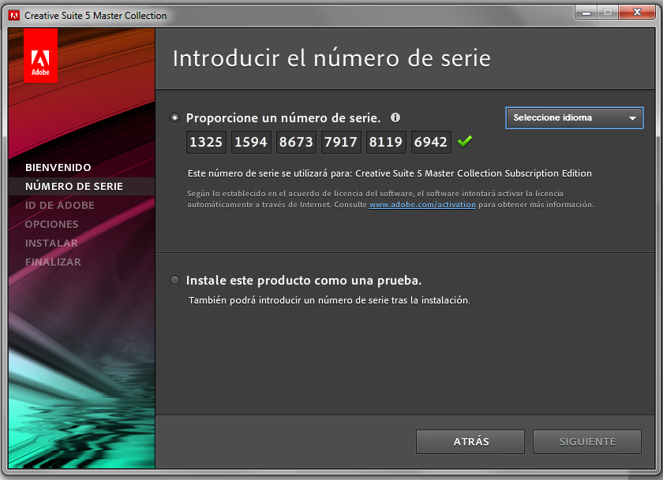Minimize the Creative Suite installer window
Viewport: 663px width, 480px height.
click(x=586, y=13)
